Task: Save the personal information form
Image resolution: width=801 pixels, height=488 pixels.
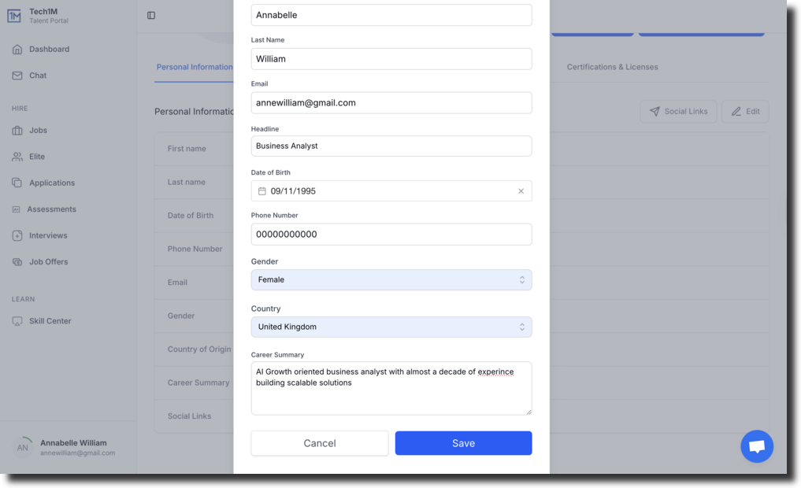Action: coord(463,443)
